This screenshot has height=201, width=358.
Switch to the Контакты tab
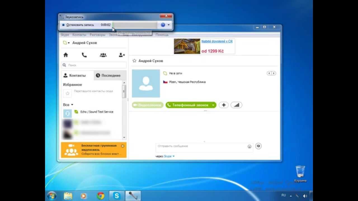coord(77,75)
